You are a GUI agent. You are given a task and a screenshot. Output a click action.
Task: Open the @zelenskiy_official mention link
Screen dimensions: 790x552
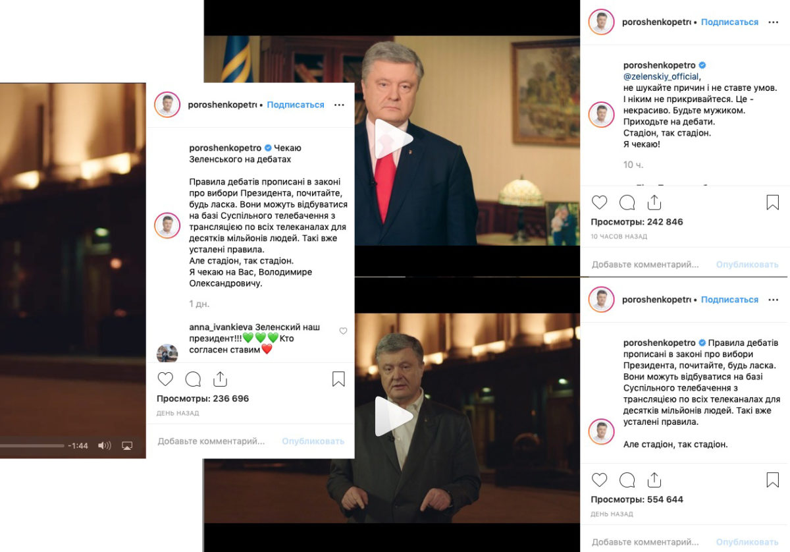(662, 76)
